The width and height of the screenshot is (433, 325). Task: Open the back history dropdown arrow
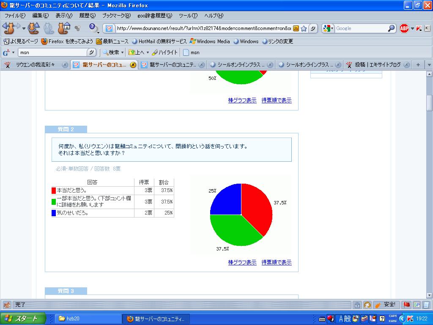(24, 28)
